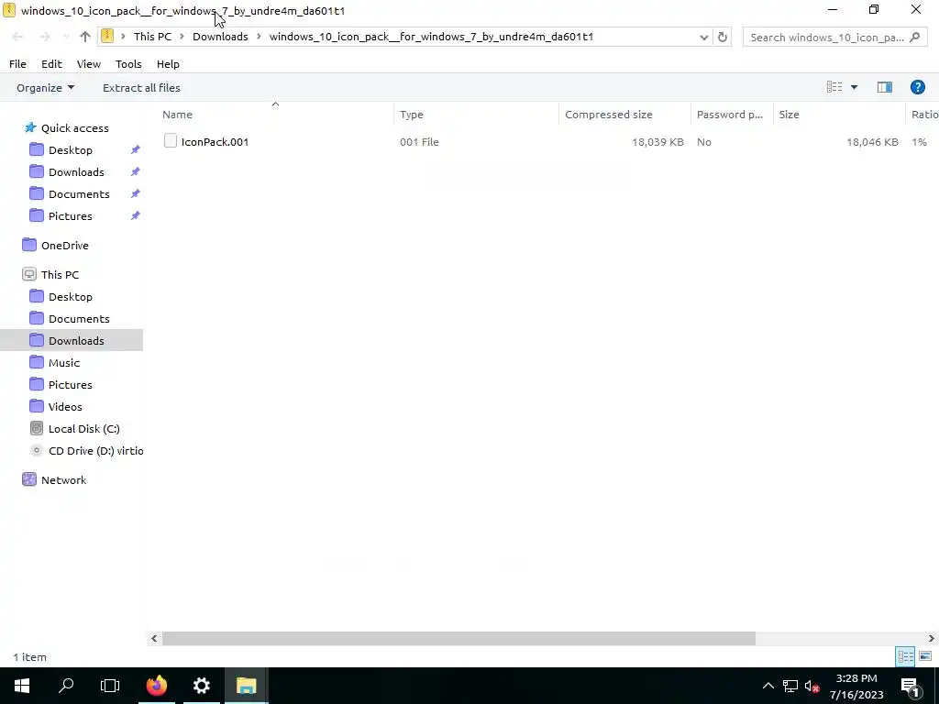Viewport: 939px width, 704px height.
Task: Open Firefox from the taskbar
Action: click(x=157, y=686)
